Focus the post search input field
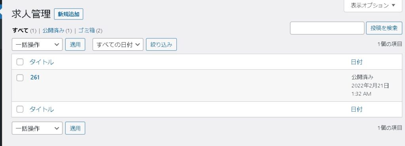 (327, 28)
